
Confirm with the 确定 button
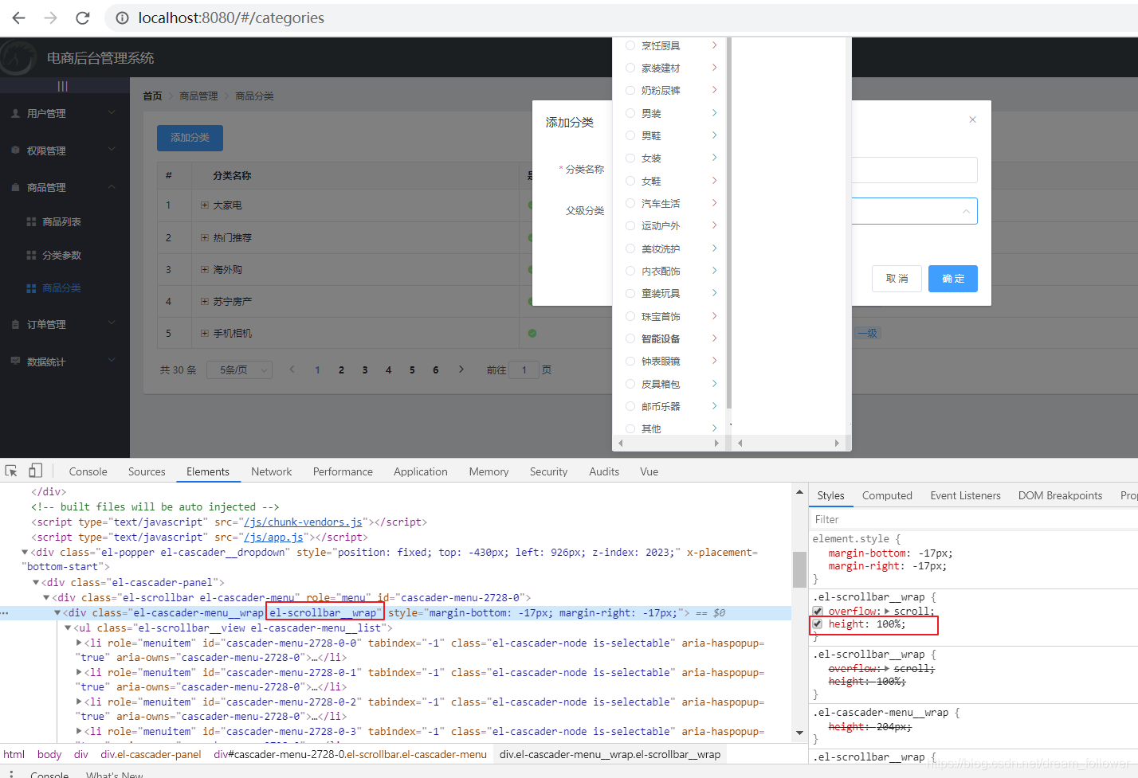953,279
